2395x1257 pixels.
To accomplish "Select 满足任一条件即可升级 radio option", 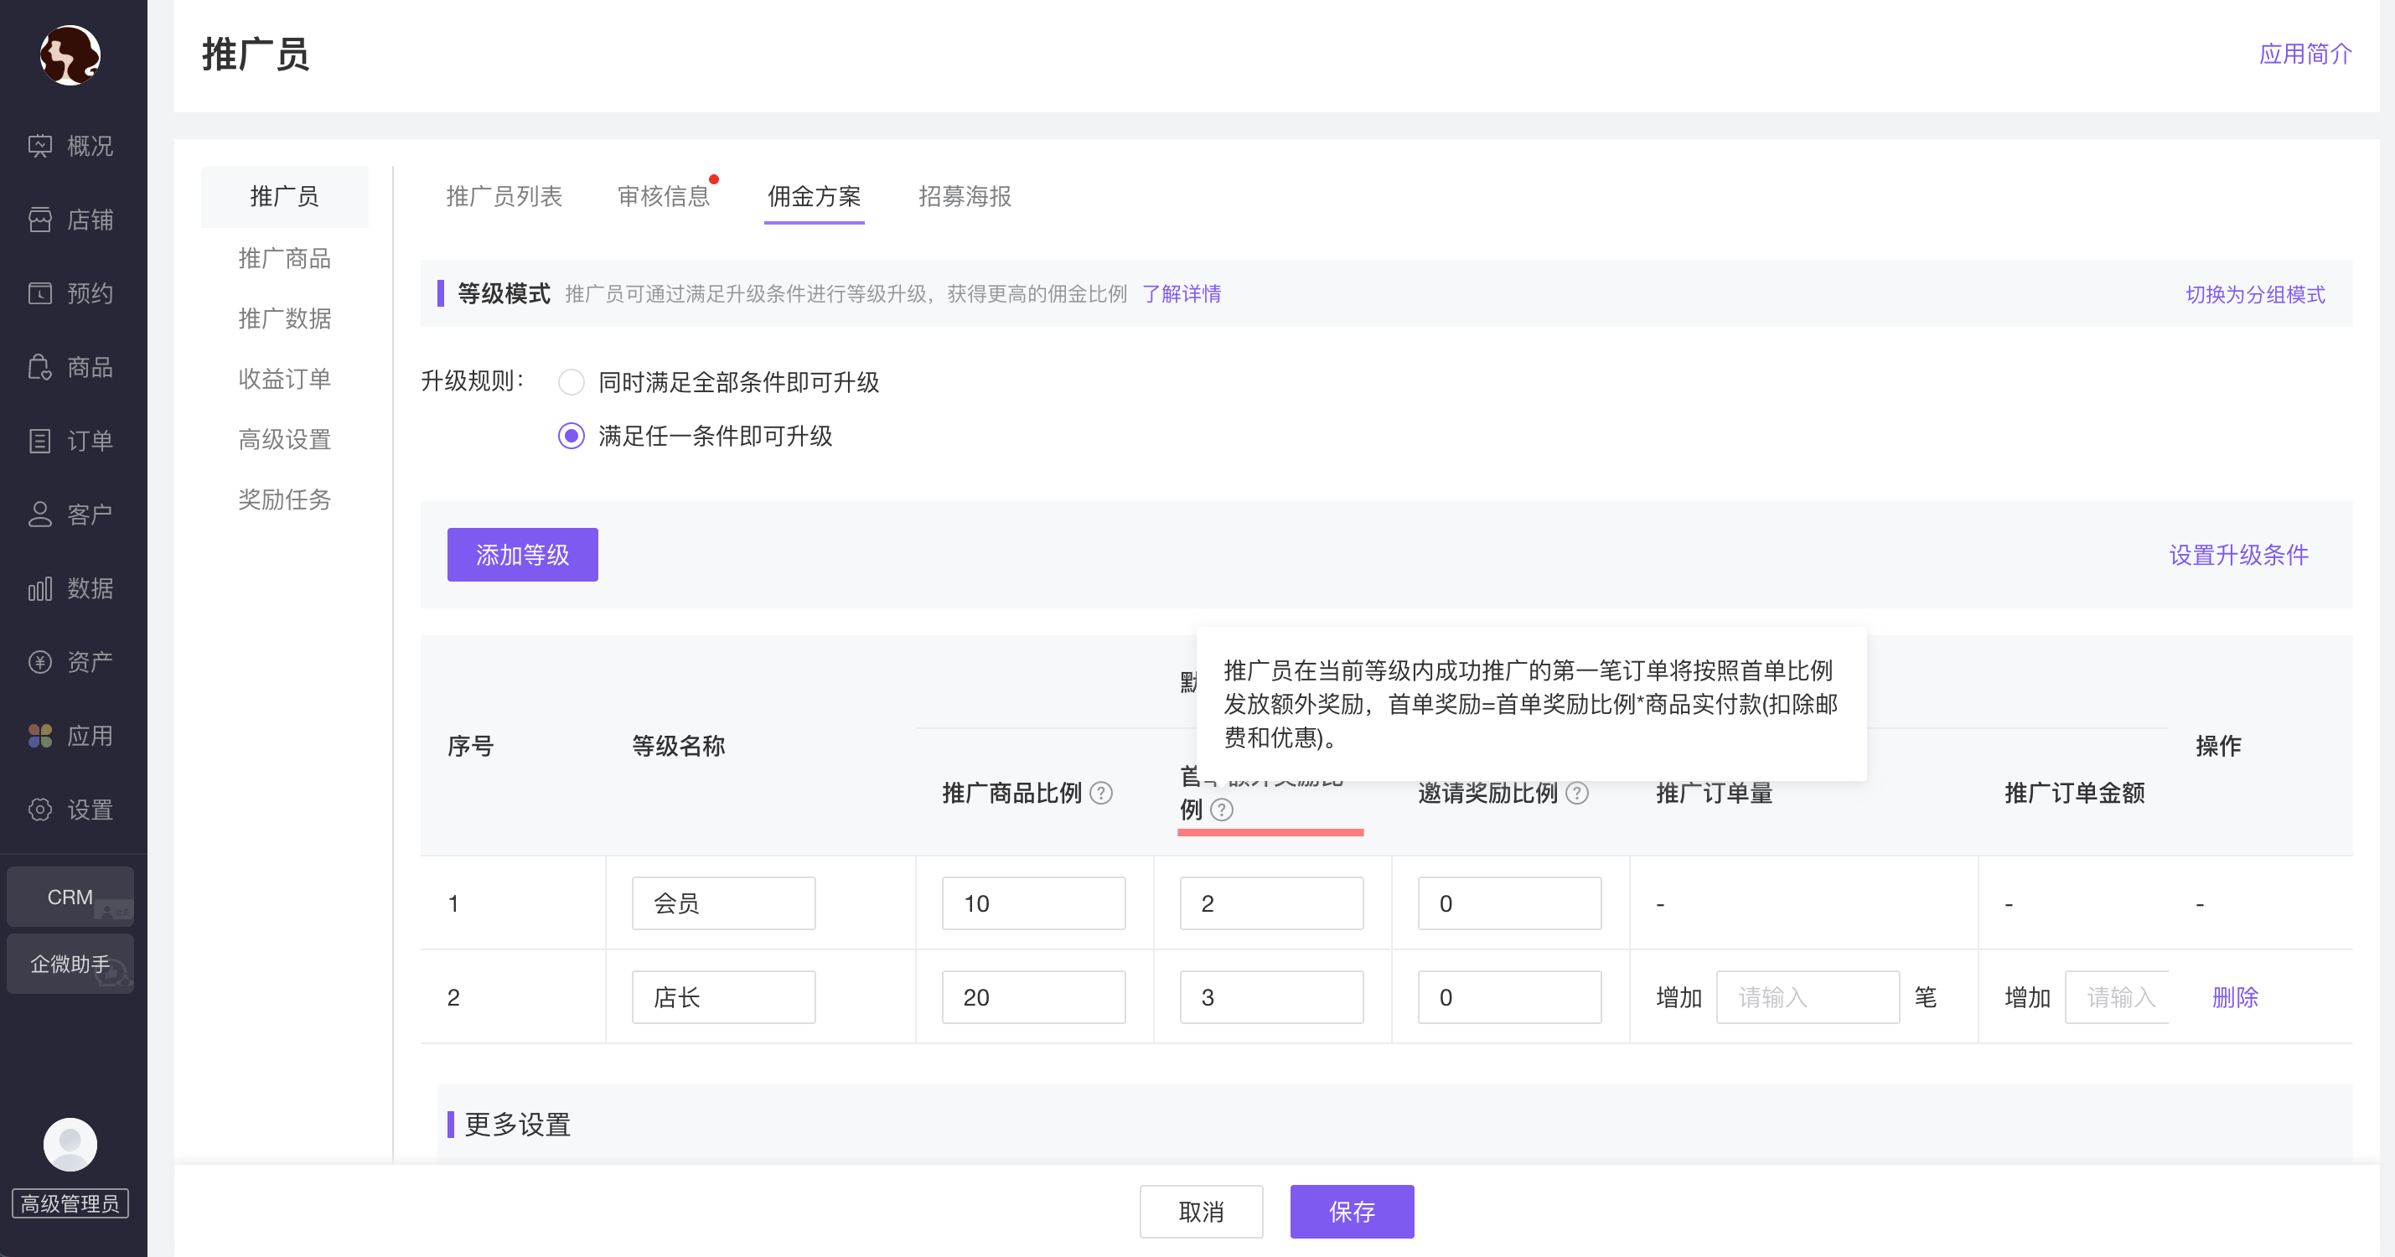I will click(571, 436).
